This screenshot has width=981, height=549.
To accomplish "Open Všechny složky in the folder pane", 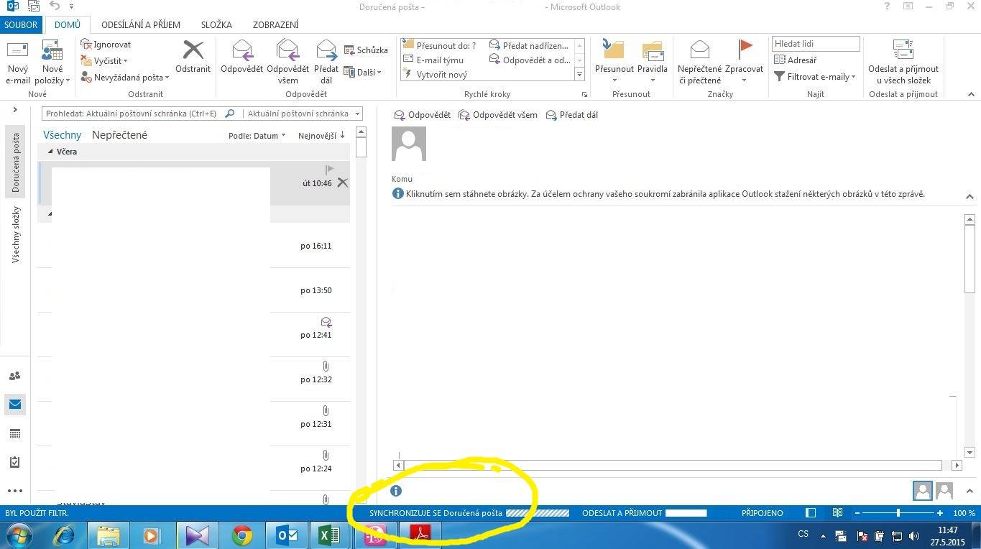I will (15, 234).
